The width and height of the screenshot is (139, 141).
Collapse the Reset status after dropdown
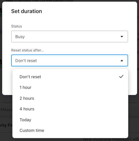coord(69,60)
